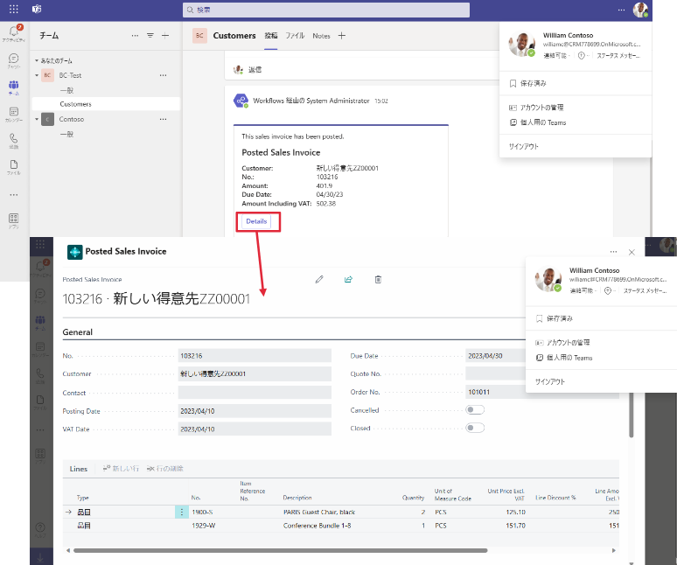Screen dimensions: 677x565
Task: Click the Posting Date field 2023/04/10
Action: 255,411
